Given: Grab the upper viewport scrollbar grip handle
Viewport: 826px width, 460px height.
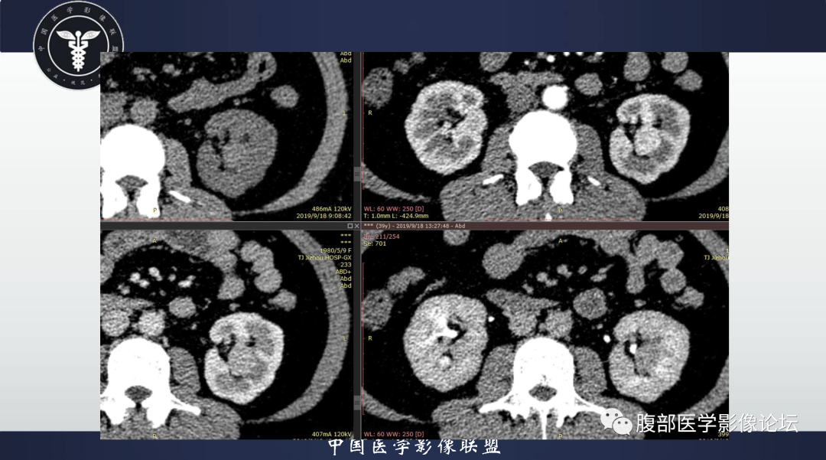Looking at the screenshot, I should point(357,175).
